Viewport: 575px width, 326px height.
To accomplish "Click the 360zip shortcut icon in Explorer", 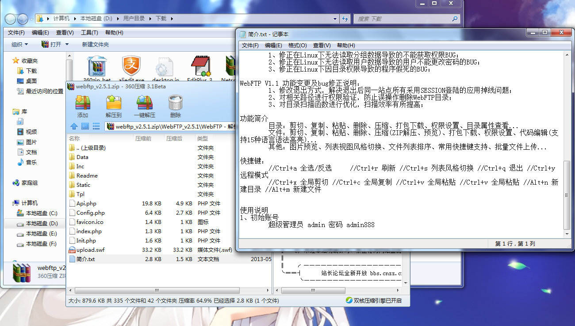I will click(x=97, y=66).
